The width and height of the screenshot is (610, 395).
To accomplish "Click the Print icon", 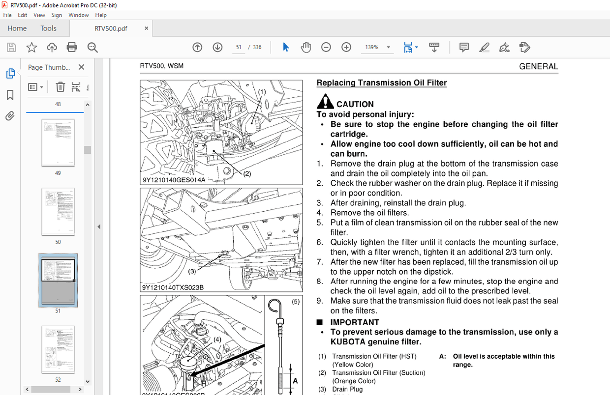I will pyautogui.click(x=71, y=47).
